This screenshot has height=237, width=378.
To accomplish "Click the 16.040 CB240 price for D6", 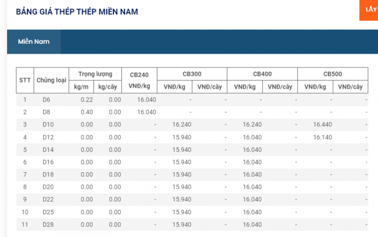I will click(146, 100).
